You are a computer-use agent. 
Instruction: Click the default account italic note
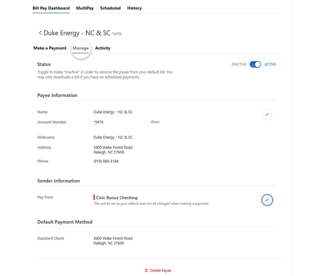[151, 204]
